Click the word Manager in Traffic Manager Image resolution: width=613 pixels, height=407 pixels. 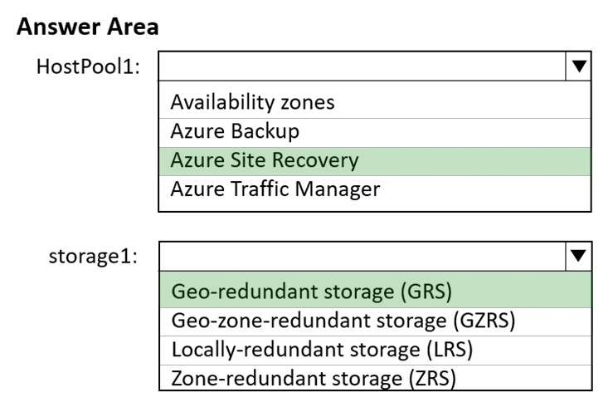(x=340, y=189)
